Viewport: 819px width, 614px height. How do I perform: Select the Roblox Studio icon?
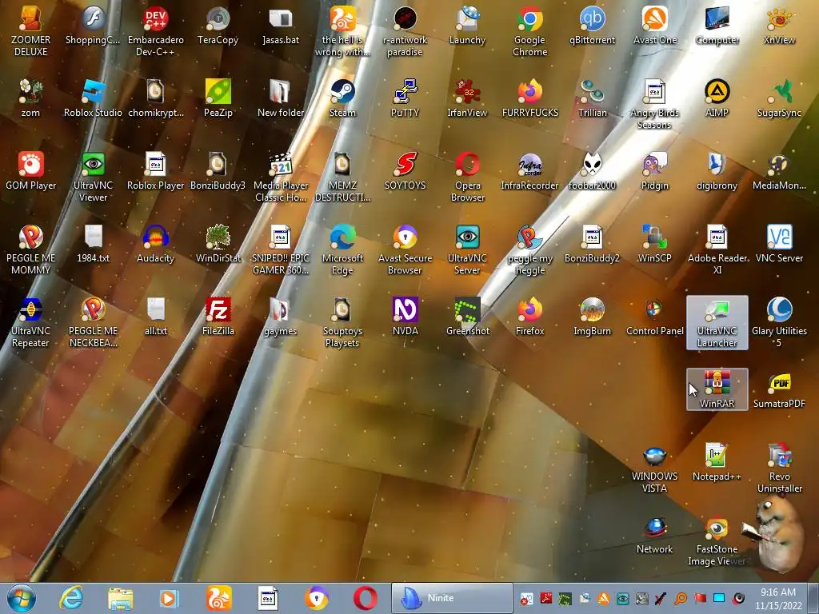[x=93, y=98]
